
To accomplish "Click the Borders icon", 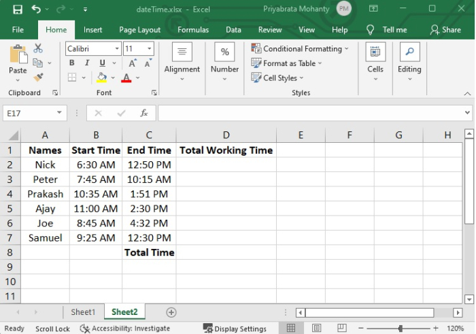I will [72, 78].
